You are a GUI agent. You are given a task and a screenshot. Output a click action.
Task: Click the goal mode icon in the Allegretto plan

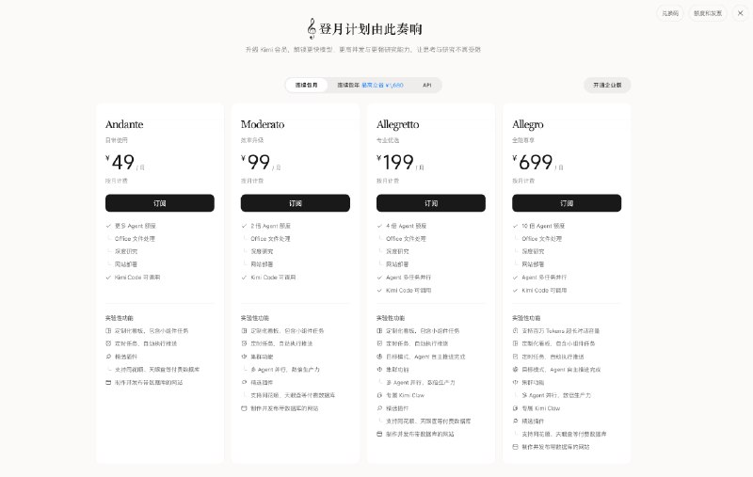tap(379, 357)
